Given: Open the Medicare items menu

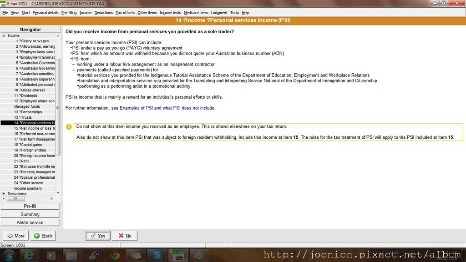Looking at the screenshot, I should coord(196,13).
